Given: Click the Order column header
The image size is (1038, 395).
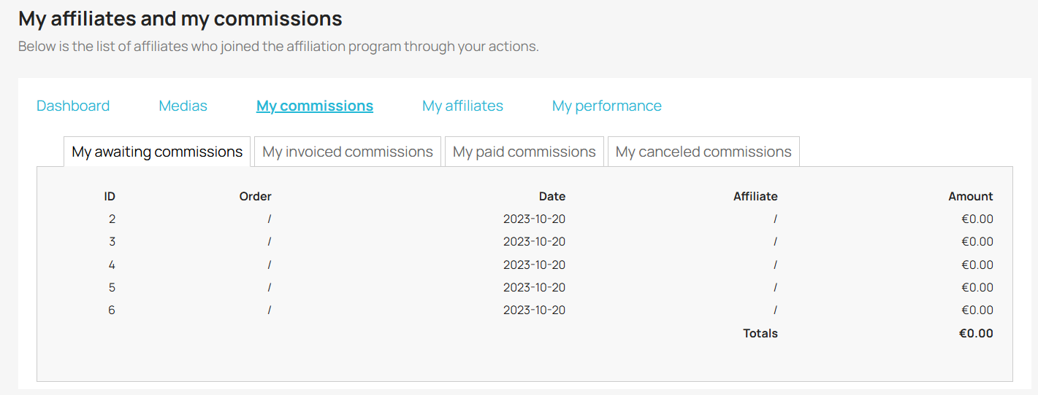Looking at the screenshot, I should (255, 196).
